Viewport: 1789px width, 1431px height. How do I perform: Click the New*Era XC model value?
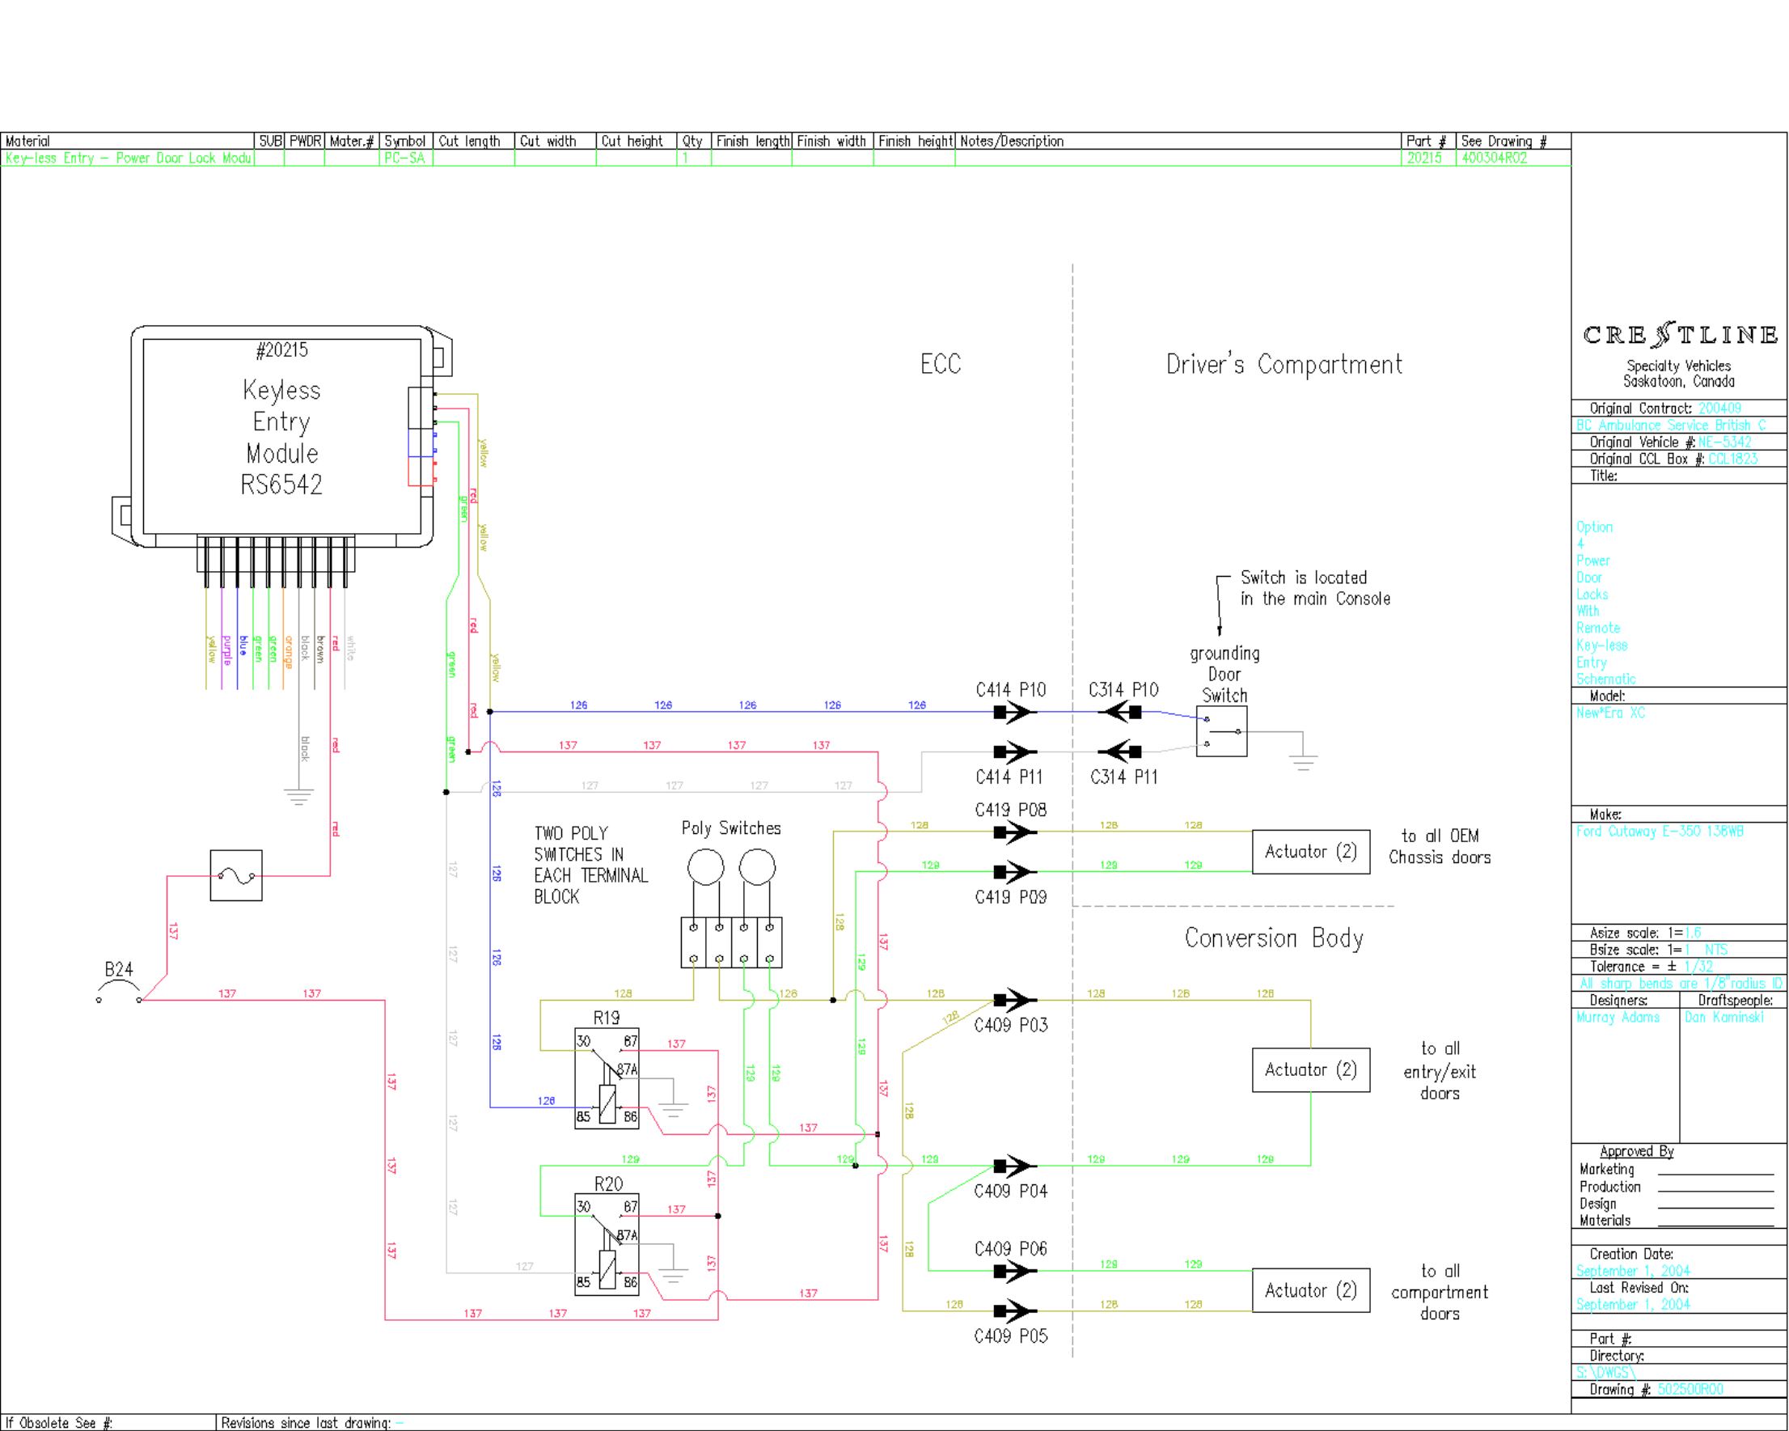point(1609,713)
